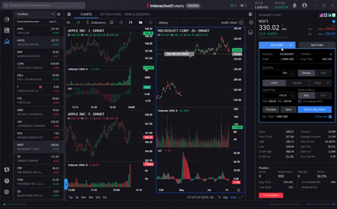Switch quantity unit to USD
The width and height of the screenshot is (337, 209).
coord(323,73)
